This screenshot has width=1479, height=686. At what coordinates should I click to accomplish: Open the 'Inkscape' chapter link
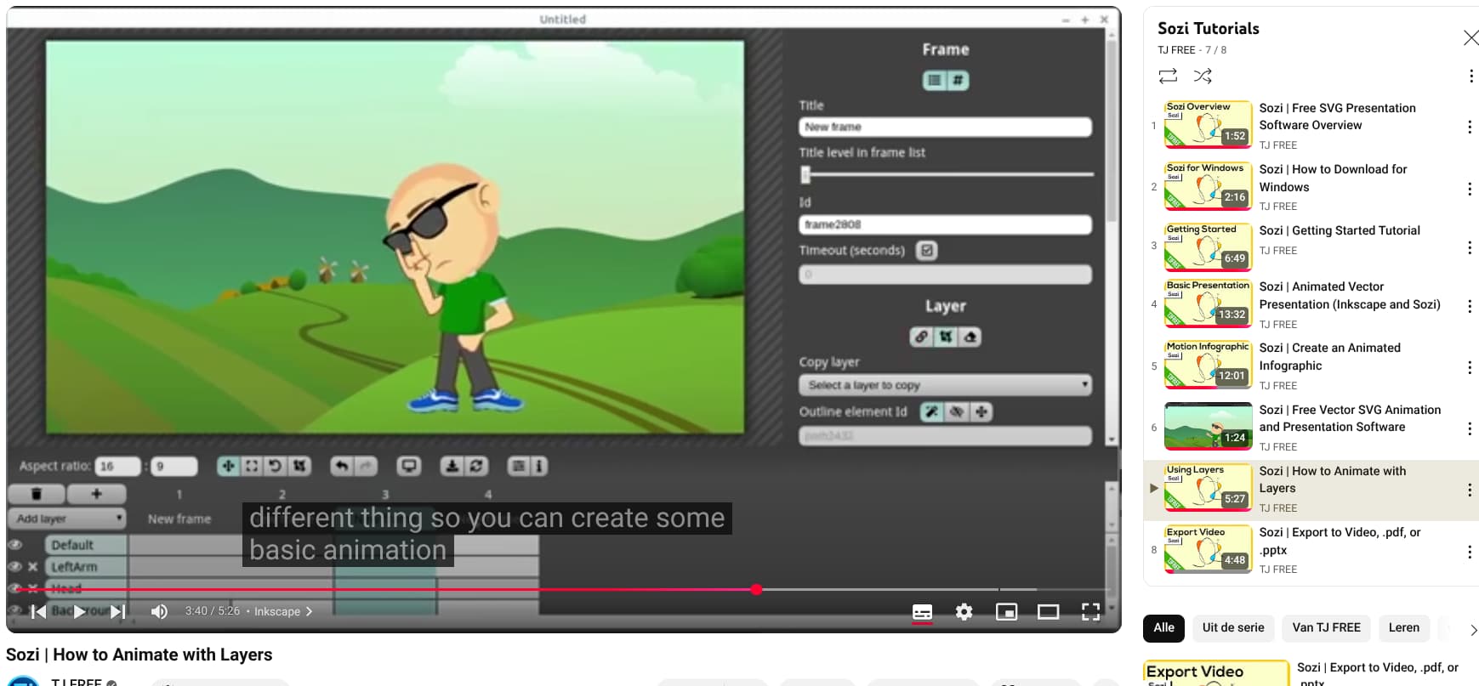[x=283, y=611]
